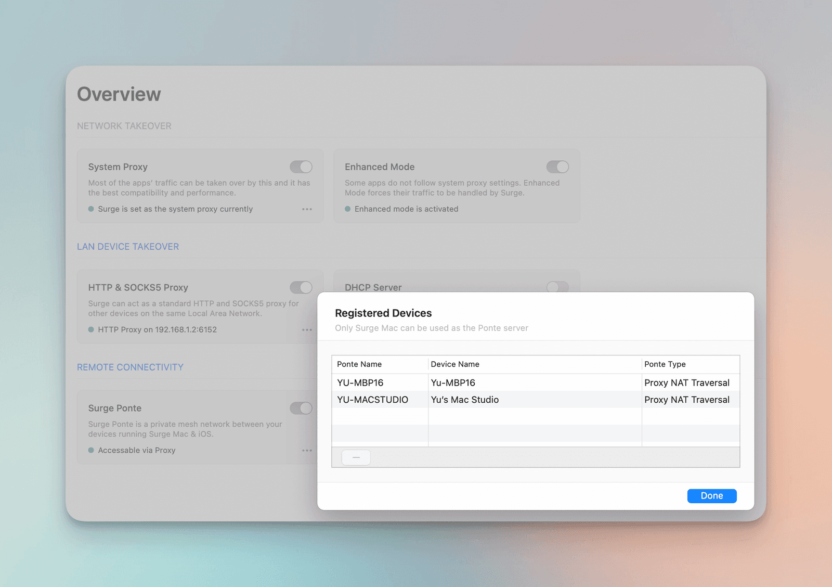The width and height of the screenshot is (832, 587).
Task: Click the System Proxy card title
Action: [118, 167]
